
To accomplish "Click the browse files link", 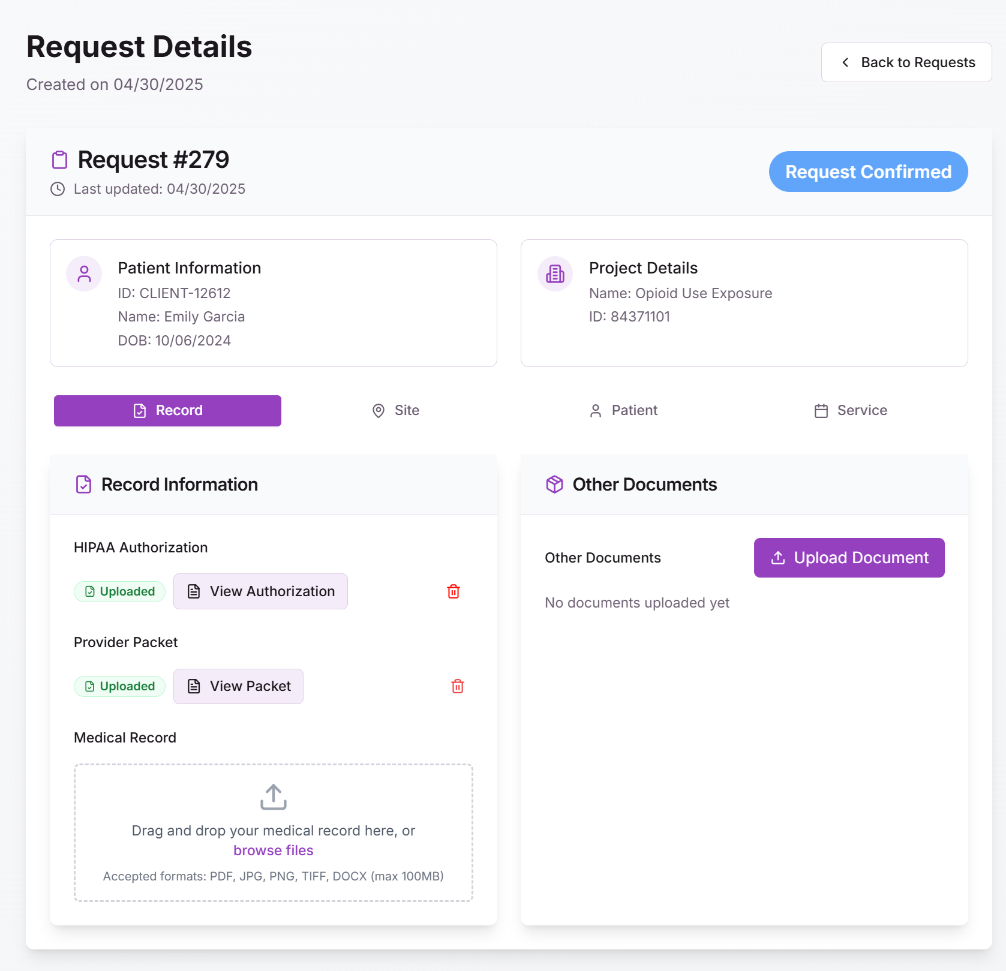I will pyautogui.click(x=274, y=850).
